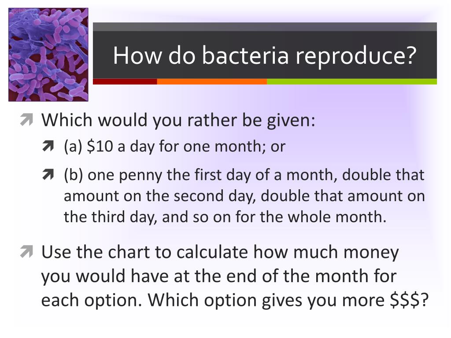Image resolution: width=451 pixels, height=338 pixels.
Task: Click the gray arrow bullet beside 'Use the chart'
Action: click(x=26, y=252)
